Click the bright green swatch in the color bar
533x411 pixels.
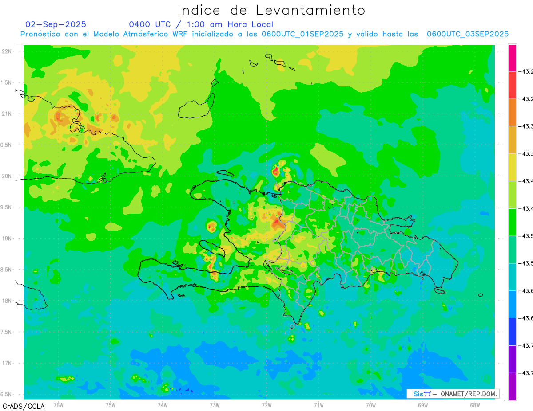[512, 222]
